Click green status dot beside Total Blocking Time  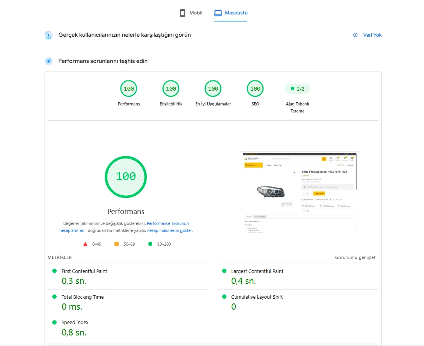point(54,296)
